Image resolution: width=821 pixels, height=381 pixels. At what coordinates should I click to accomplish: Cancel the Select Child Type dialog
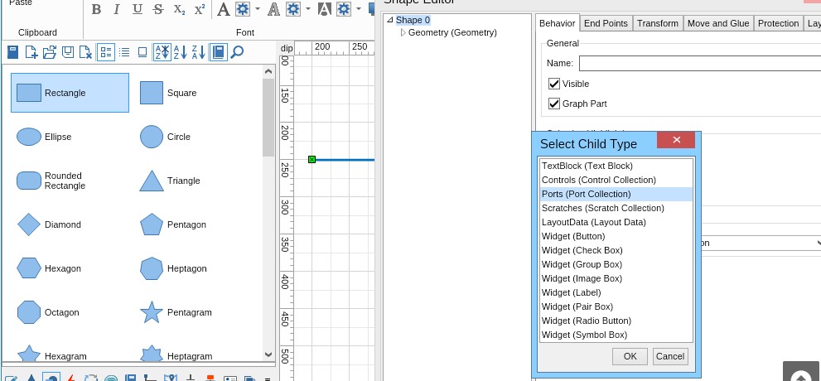(669, 356)
